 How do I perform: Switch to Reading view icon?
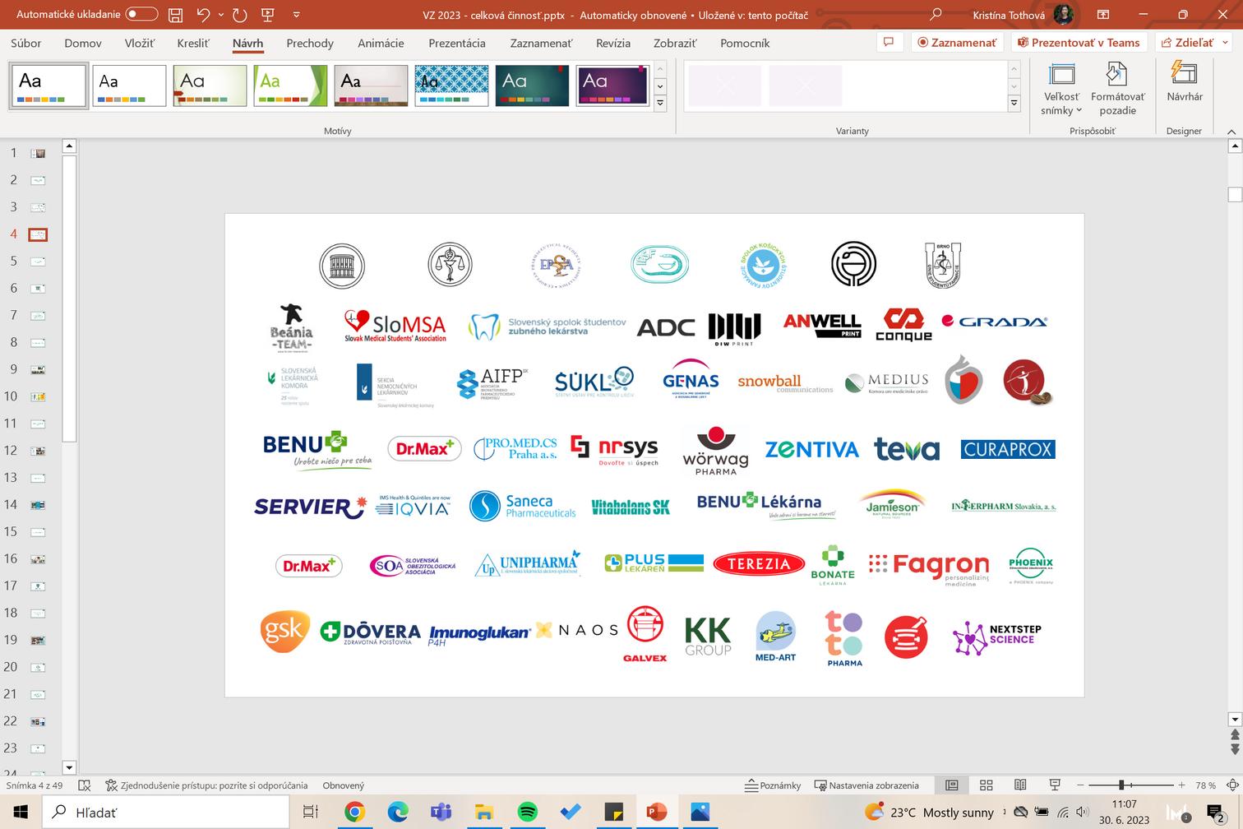[x=1020, y=785]
